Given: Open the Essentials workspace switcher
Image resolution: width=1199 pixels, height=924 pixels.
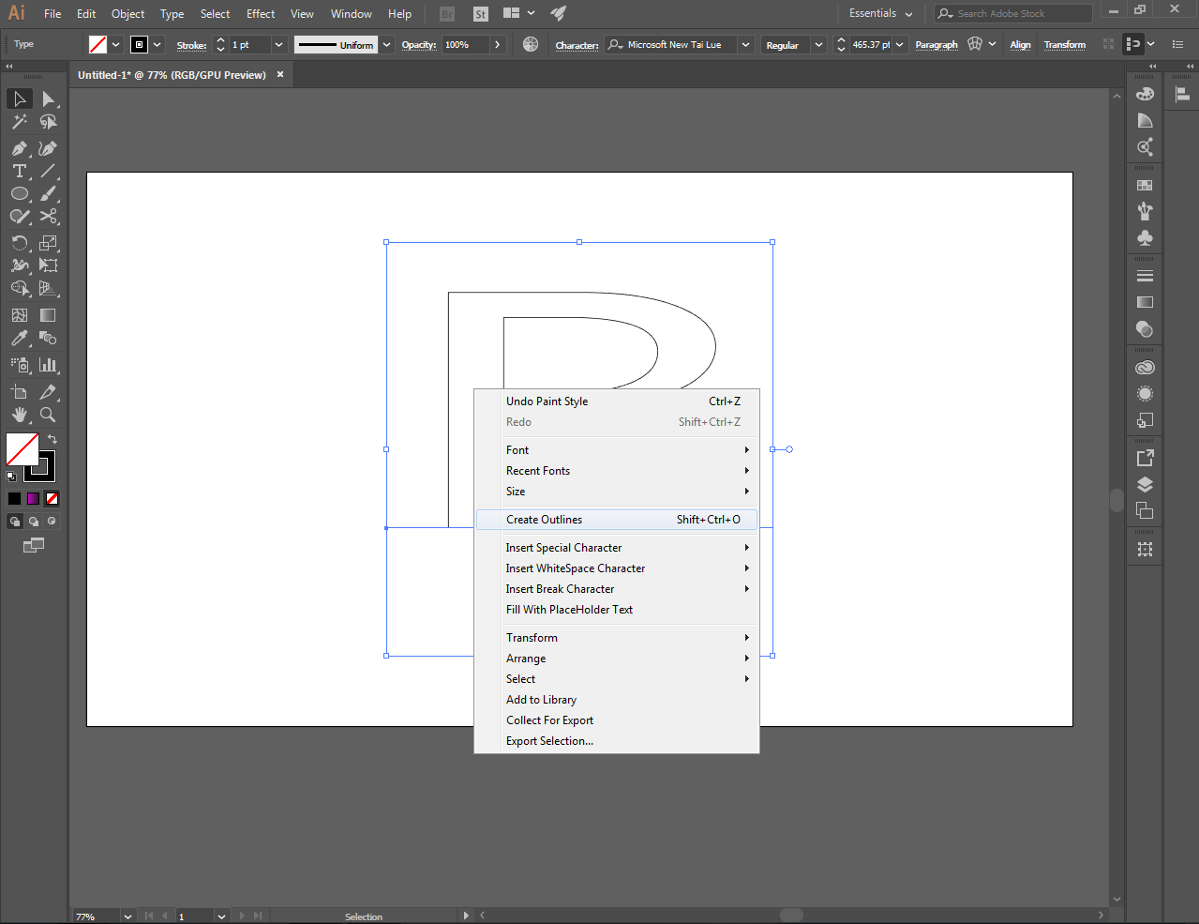Looking at the screenshot, I should (880, 13).
